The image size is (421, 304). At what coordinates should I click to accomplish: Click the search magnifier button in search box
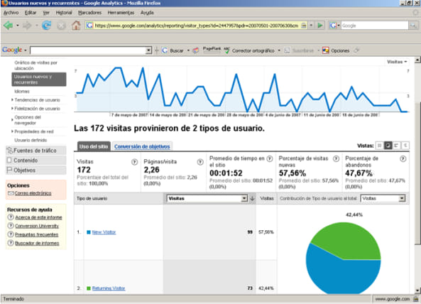413,26
